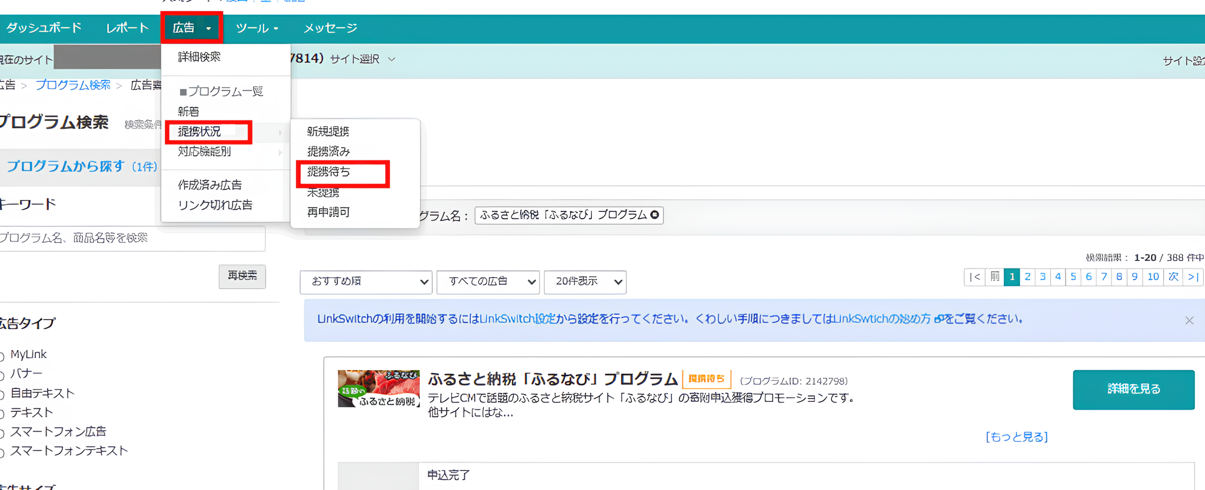Select the スマートフォンテキスト ad type option
This screenshot has width=1205, height=490.
(x=2, y=452)
